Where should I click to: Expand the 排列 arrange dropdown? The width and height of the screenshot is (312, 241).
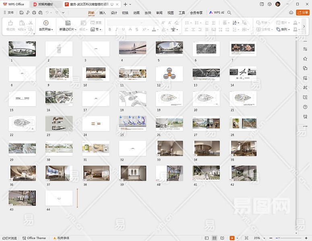point(285,30)
